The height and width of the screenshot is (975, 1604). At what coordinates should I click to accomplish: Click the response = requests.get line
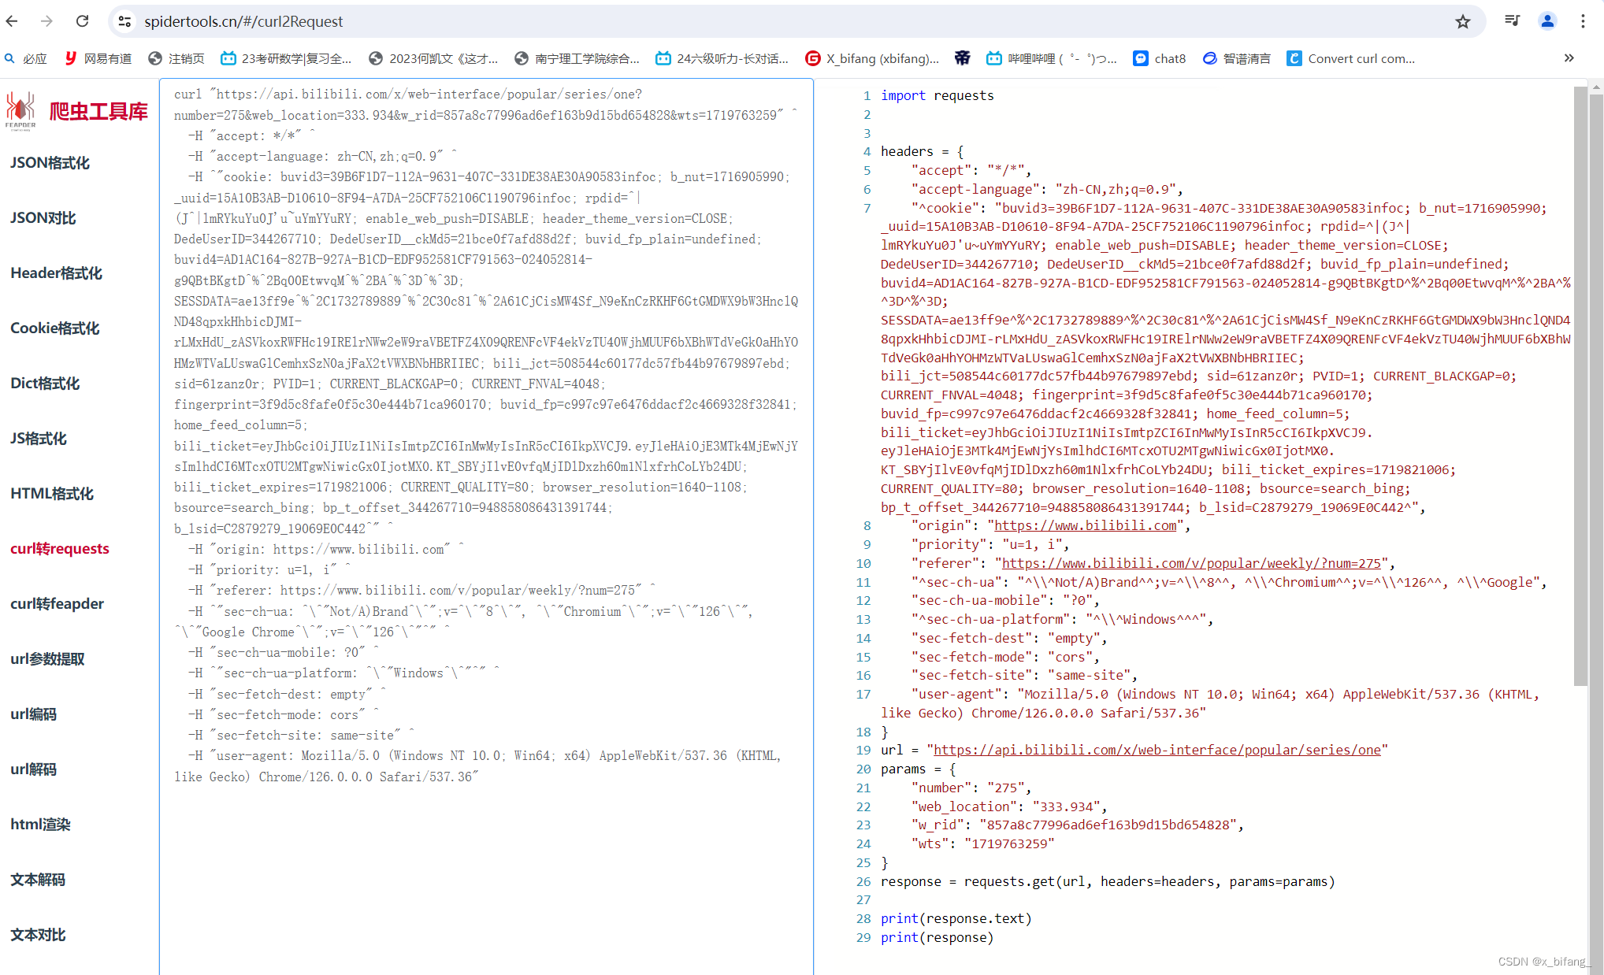point(1108,881)
